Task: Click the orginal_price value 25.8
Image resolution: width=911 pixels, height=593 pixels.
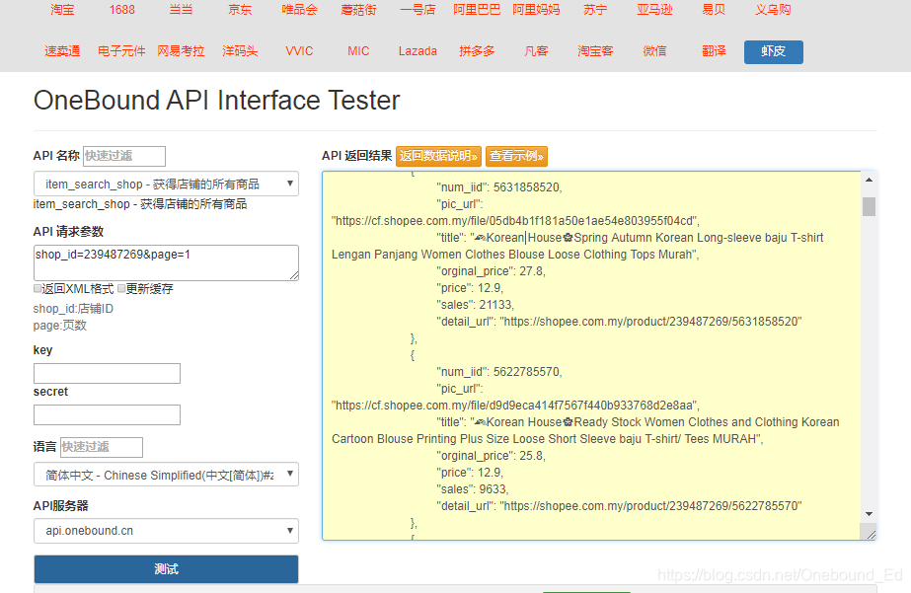Action: pyautogui.click(x=532, y=456)
